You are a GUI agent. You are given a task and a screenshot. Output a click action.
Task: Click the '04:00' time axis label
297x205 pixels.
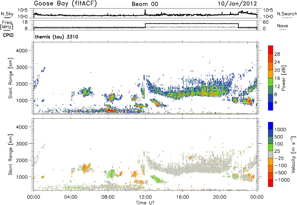71,197
